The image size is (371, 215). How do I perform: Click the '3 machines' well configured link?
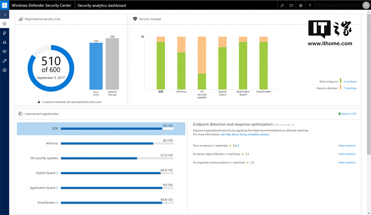coord(350,81)
